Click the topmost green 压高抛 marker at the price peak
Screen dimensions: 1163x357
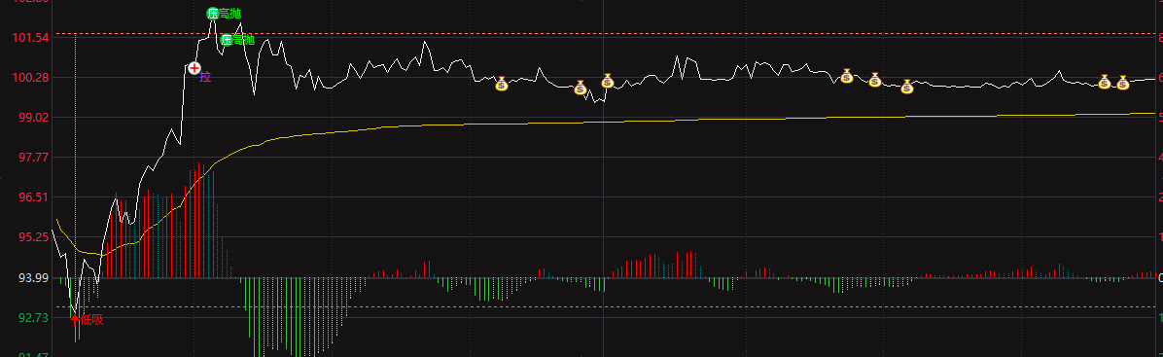pyautogui.click(x=213, y=14)
